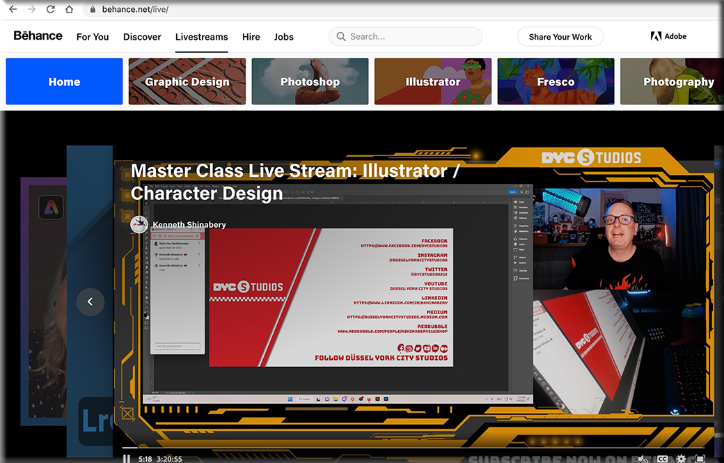Open the Hire page
This screenshot has height=463, width=724.
pyautogui.click(x=251, y=37)
